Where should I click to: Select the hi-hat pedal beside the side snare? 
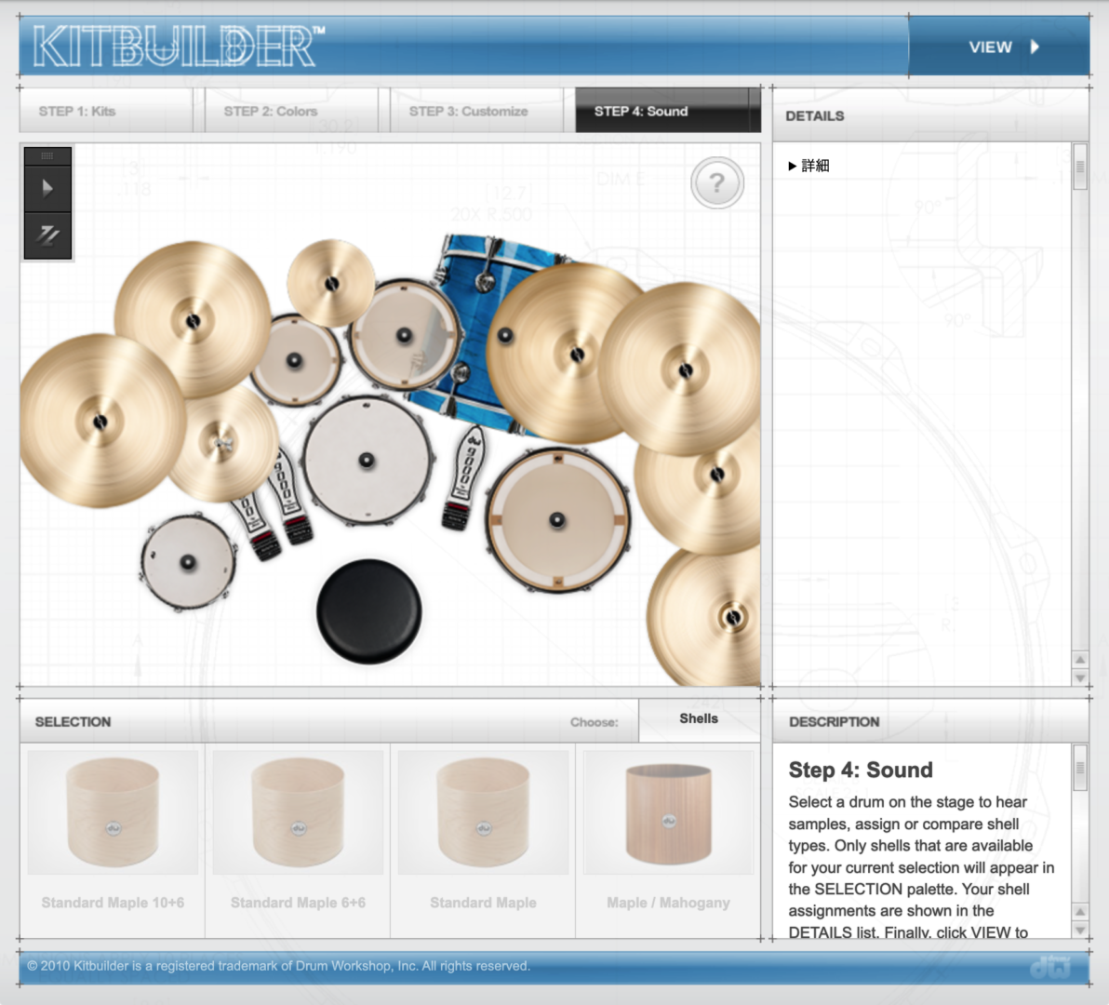click(255, 529)
